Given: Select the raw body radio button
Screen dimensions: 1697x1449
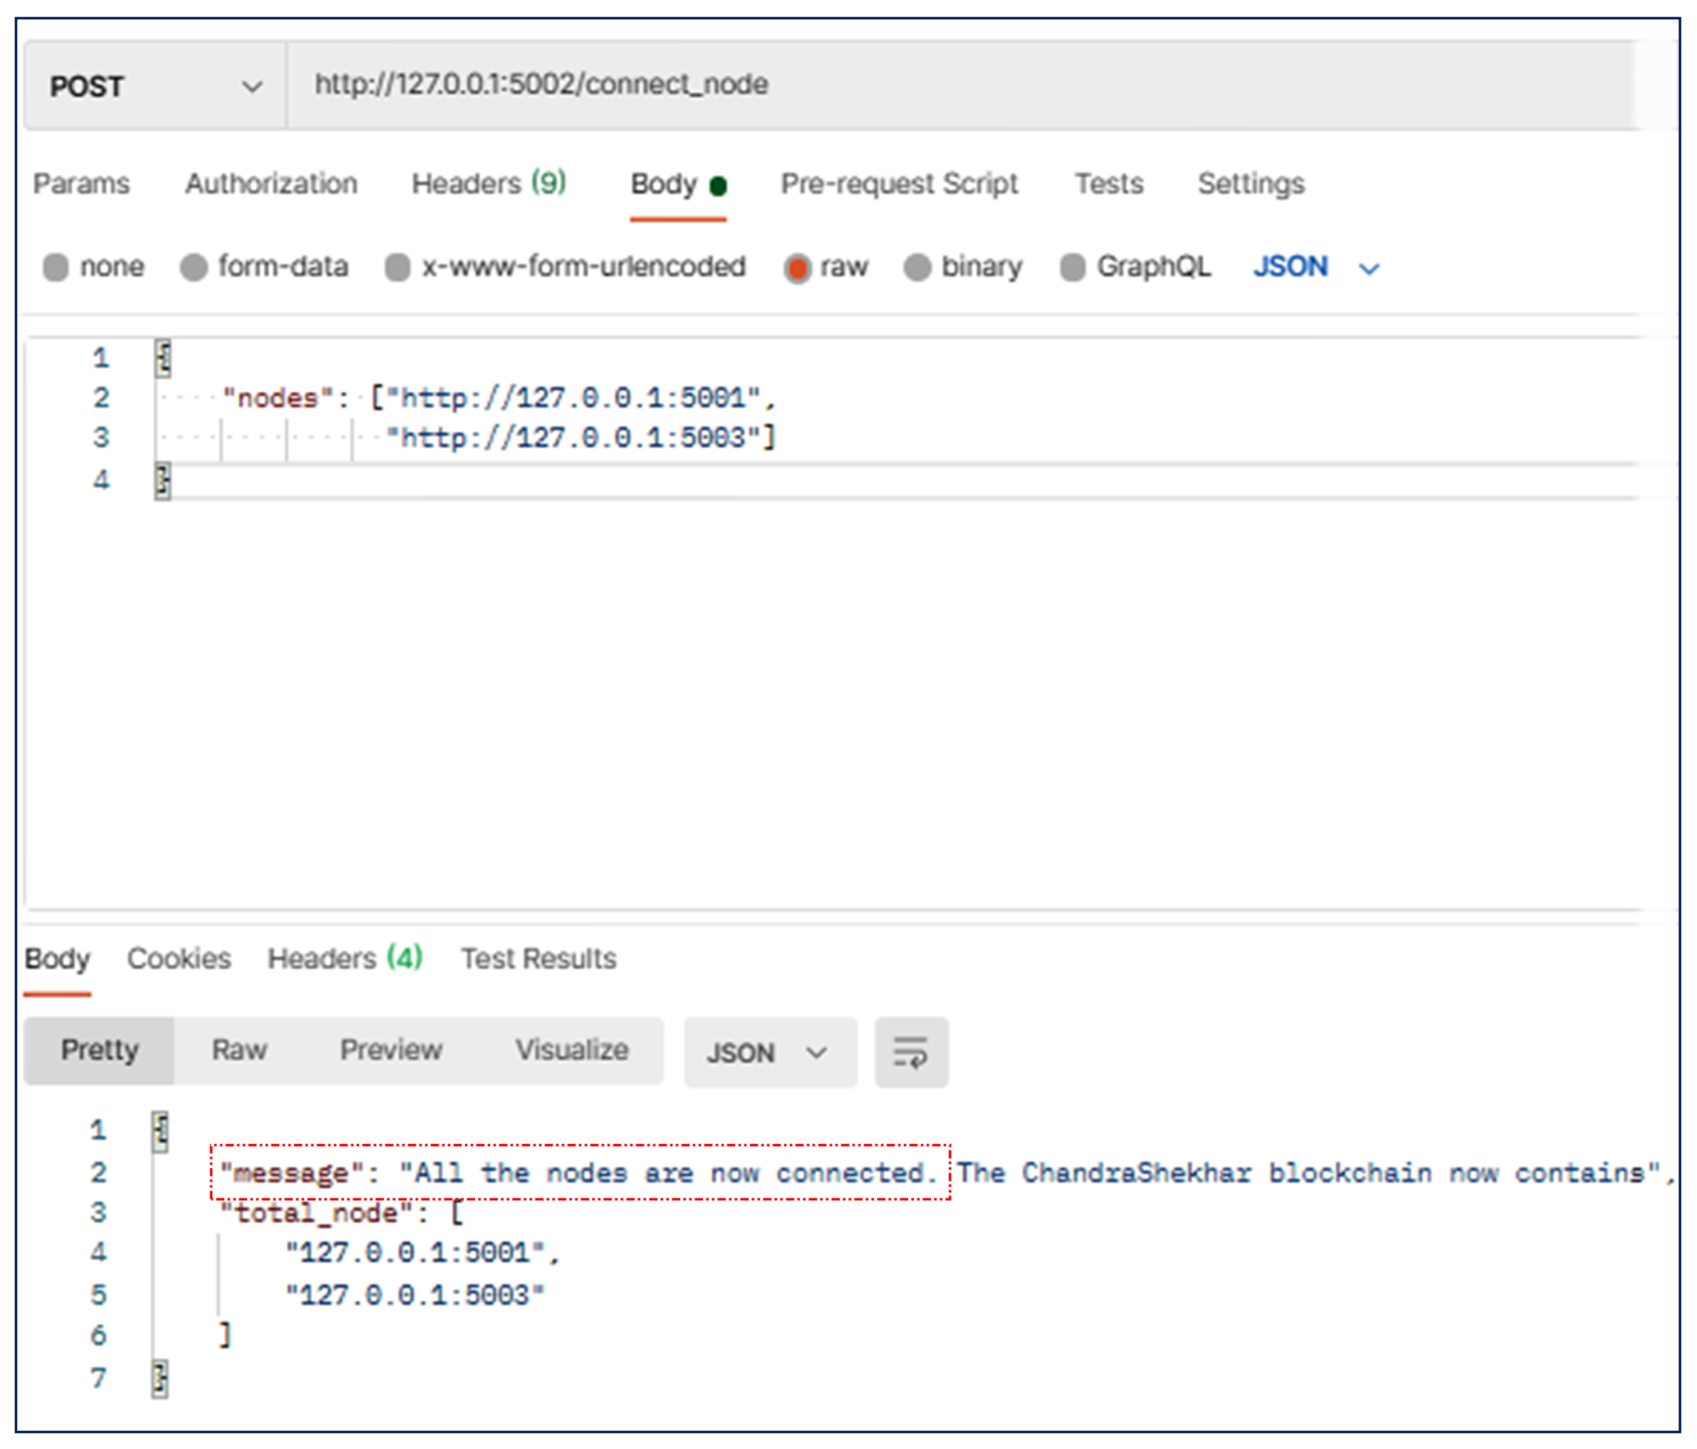Looking at the screenshot, I should 797,268.
